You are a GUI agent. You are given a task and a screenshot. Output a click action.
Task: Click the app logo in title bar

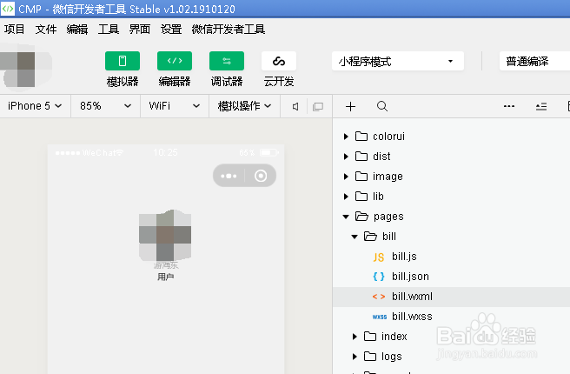point(8,9)
